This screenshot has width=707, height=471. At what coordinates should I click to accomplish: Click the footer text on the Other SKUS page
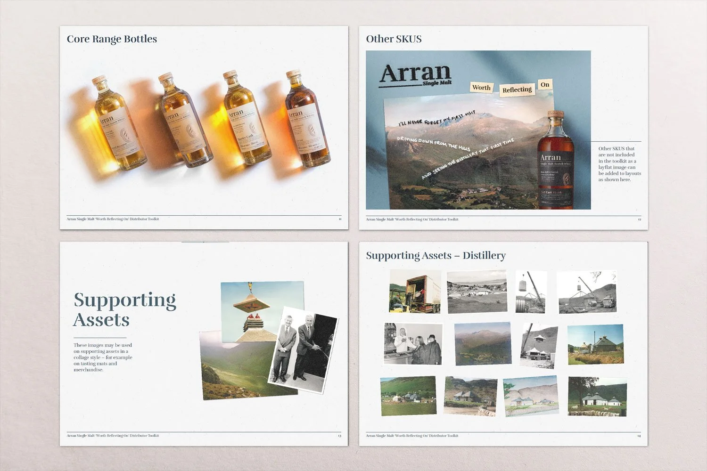(x=412, y=219)
